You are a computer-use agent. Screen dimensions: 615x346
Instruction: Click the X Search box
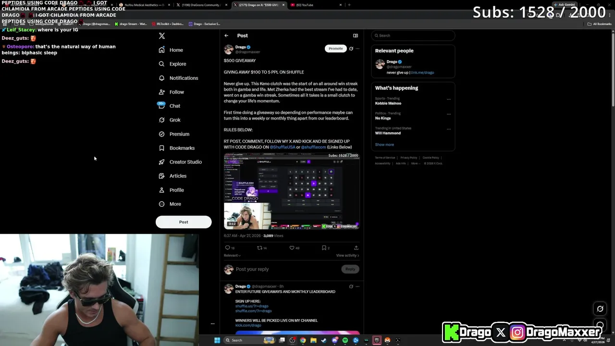413,36
